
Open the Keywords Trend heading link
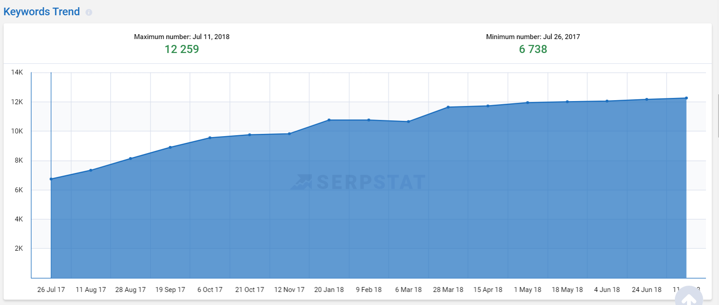[x=41, y=12]
